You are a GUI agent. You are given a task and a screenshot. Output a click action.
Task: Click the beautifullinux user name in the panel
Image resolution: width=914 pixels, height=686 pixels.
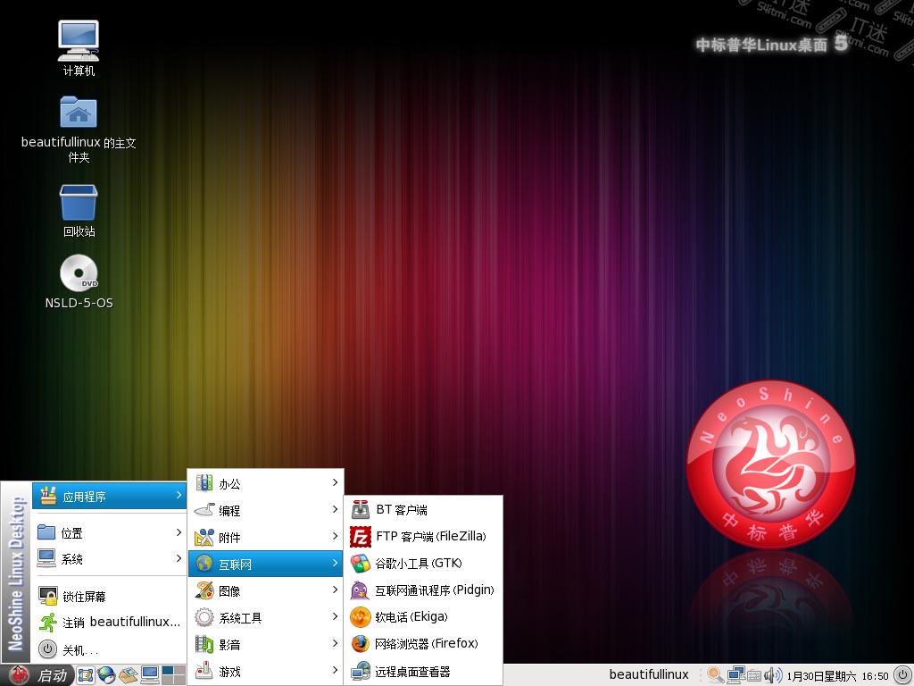(649, 674)
